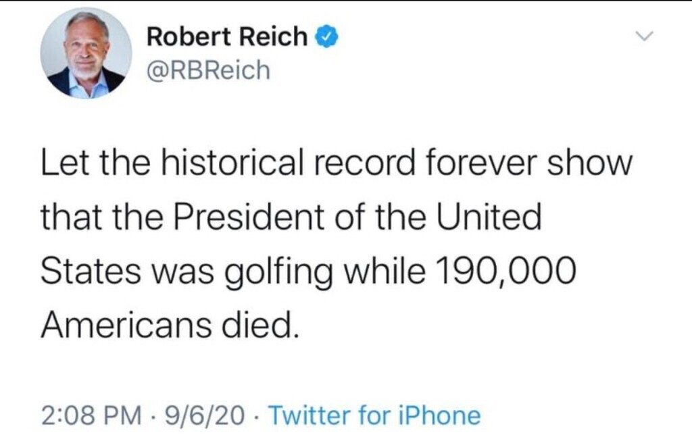Viewport: 692px width, 437px height.
Task: Click the Robert Reich display name
Action: click(227, 38)
